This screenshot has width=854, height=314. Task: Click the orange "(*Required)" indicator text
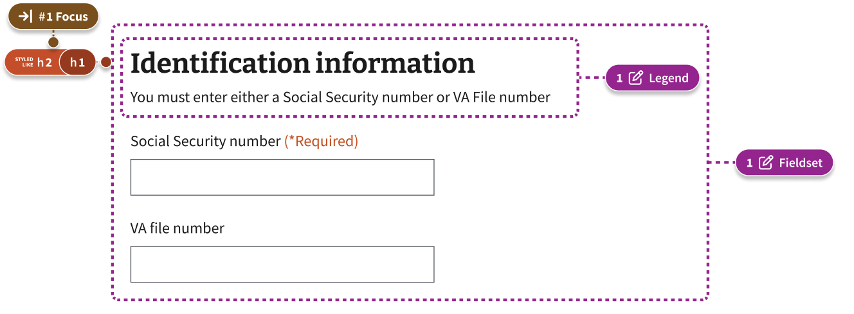[322, 141]
